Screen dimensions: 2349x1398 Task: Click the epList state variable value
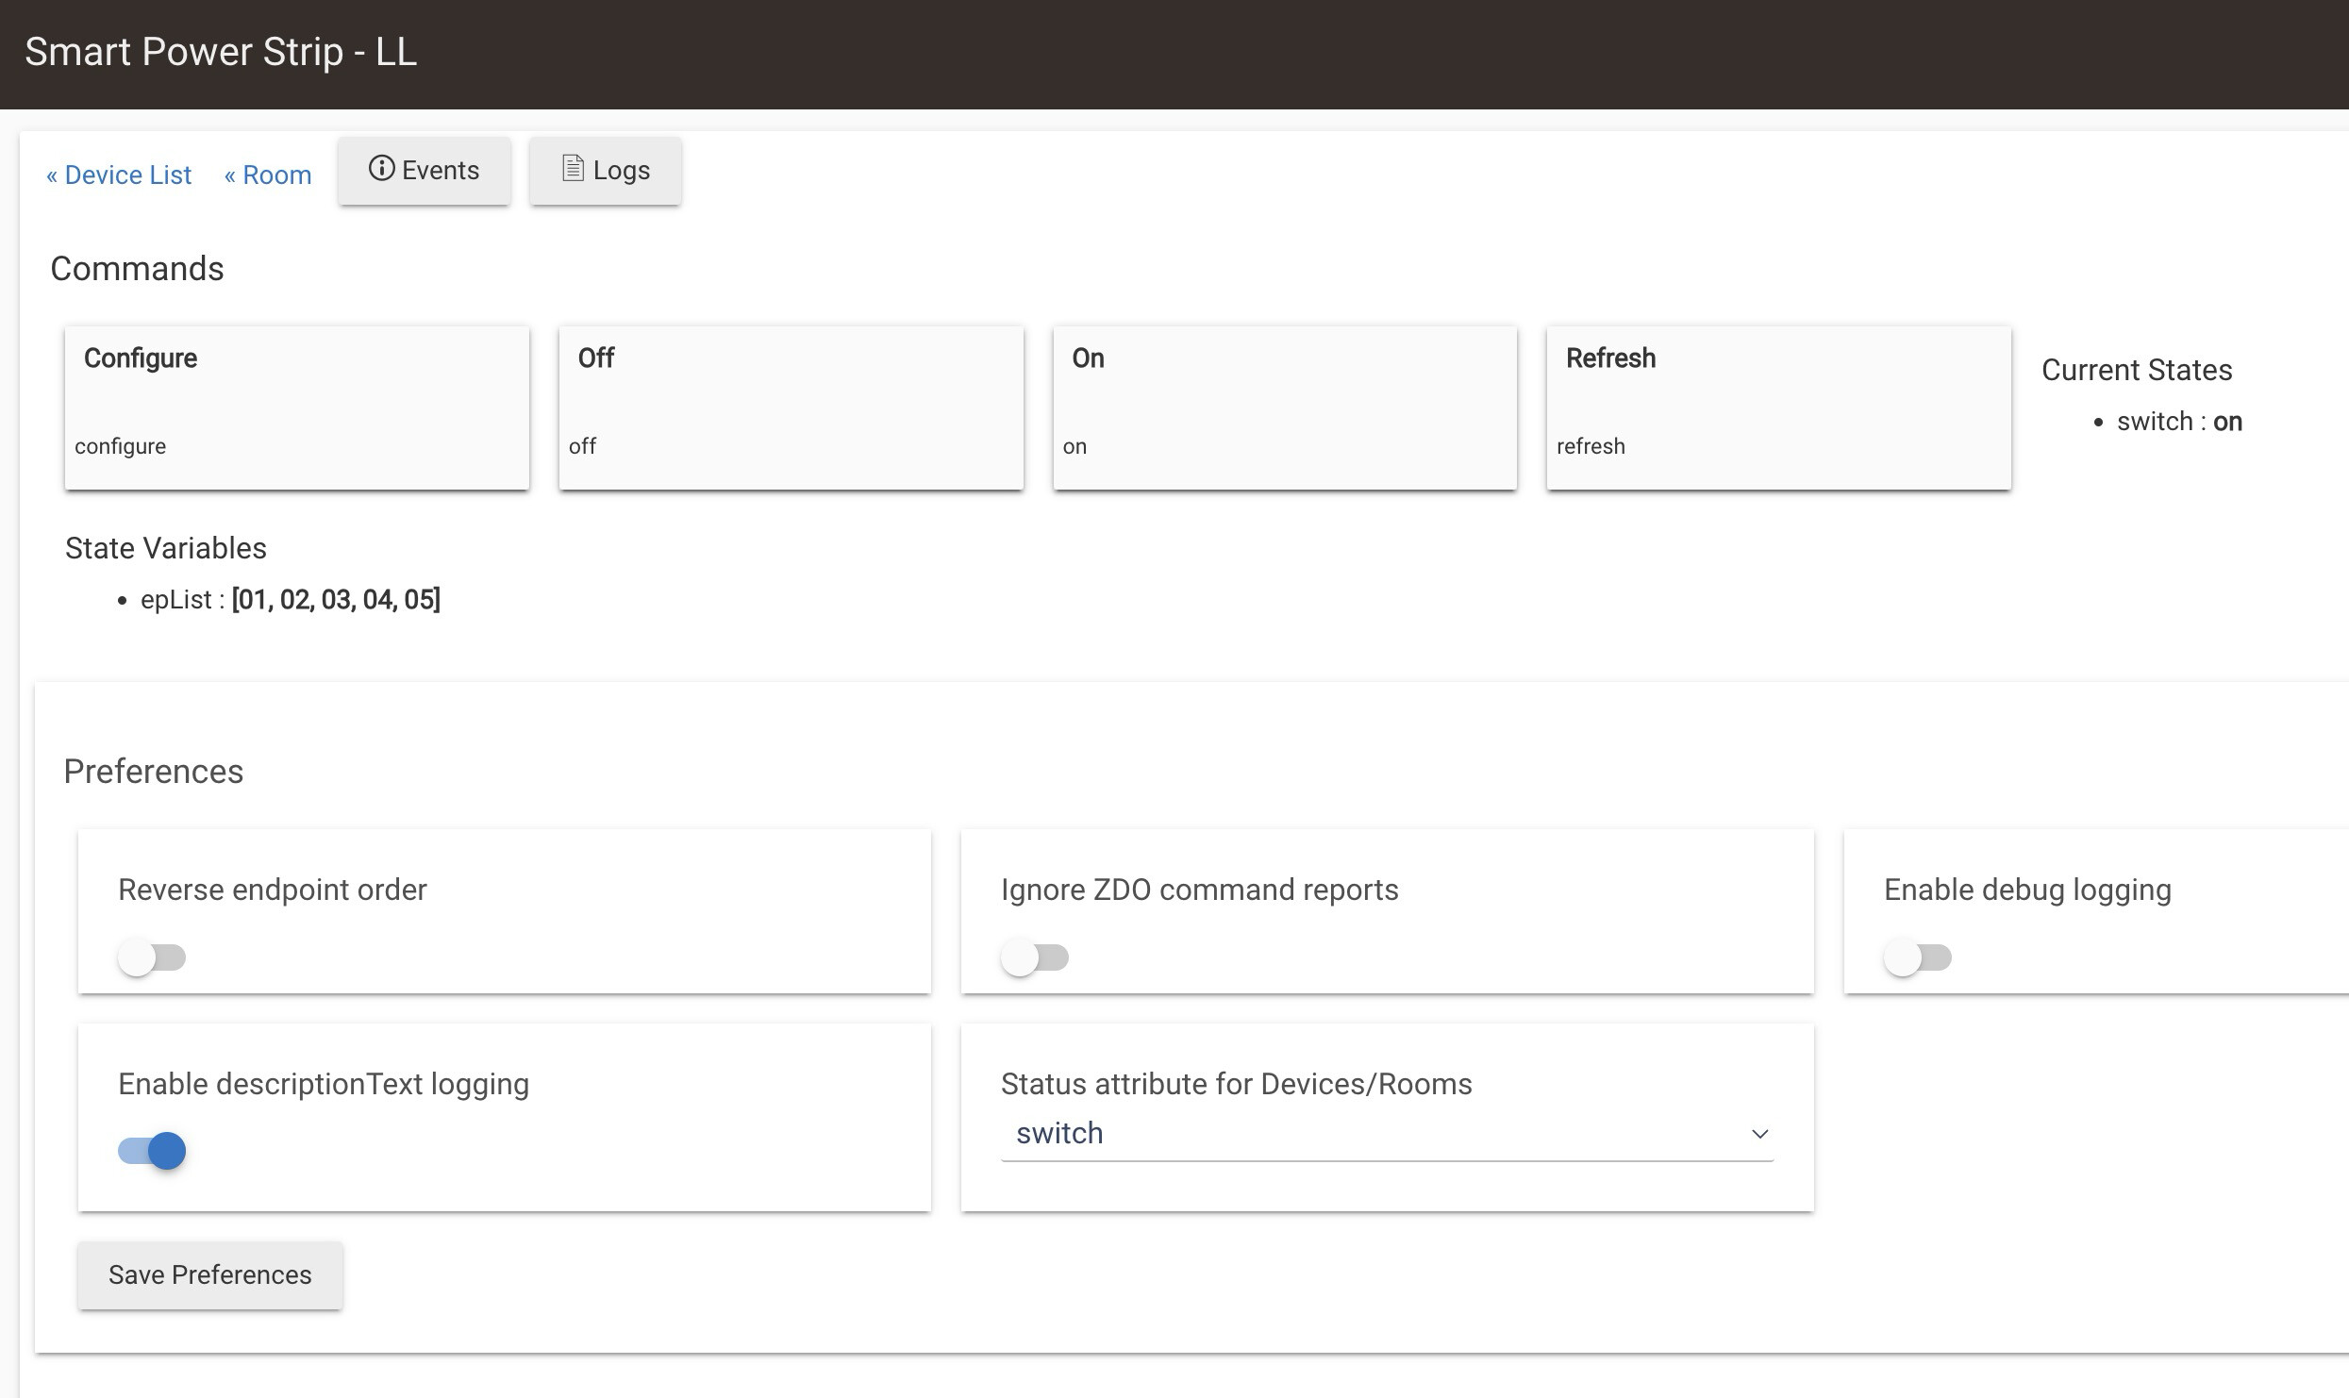point(336,600)
